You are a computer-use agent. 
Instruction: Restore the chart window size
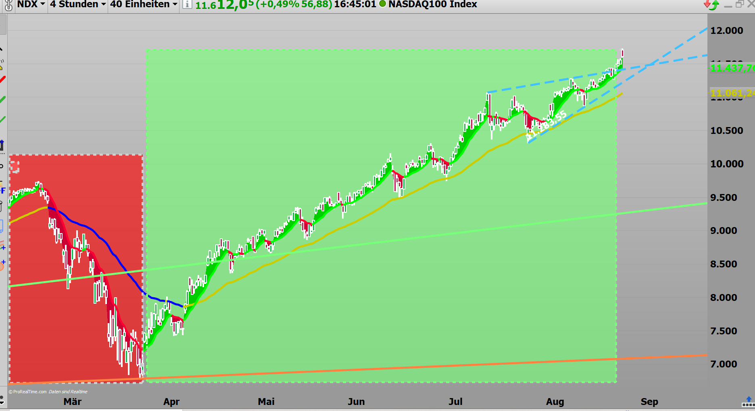click(740, 4)
